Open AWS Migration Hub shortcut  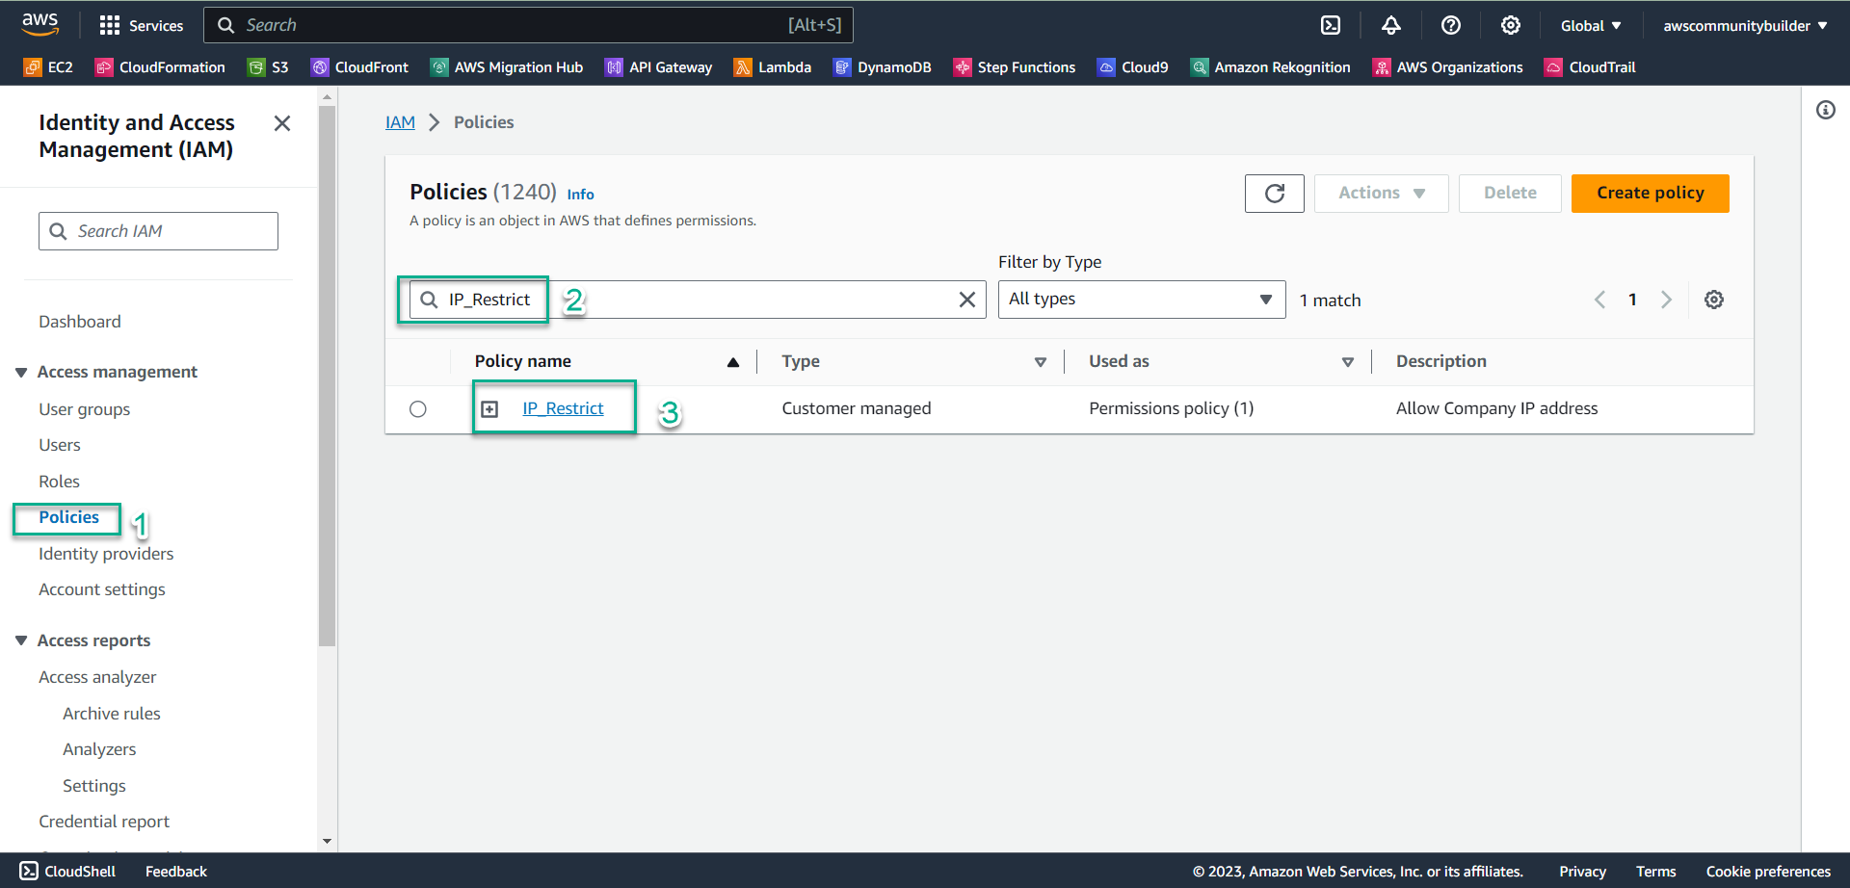tap(507, 67)
